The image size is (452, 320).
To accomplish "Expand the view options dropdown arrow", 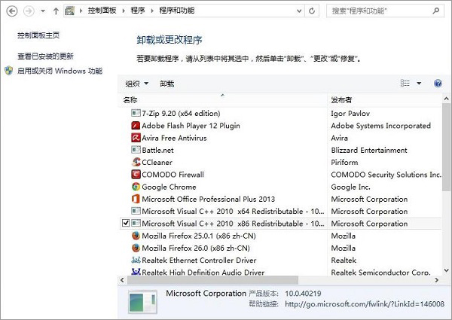I will [419, 84].
